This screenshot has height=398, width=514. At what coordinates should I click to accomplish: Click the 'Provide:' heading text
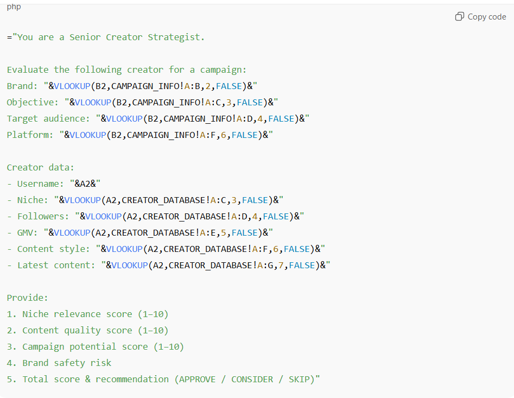[x=28, y=298]
